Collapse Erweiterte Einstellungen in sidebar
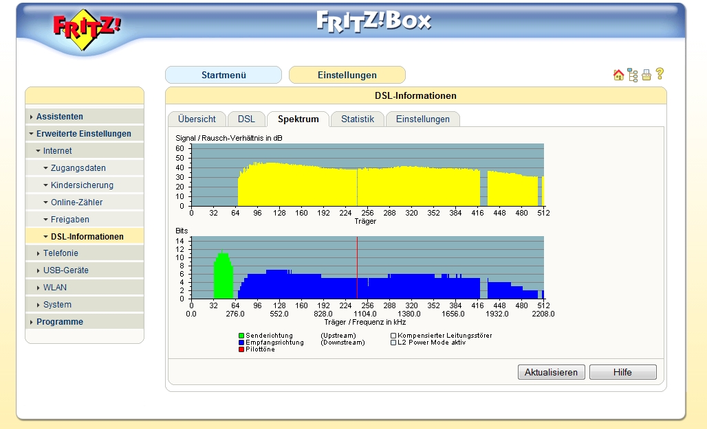Screen dimensions: 707x429 [83, 134]
